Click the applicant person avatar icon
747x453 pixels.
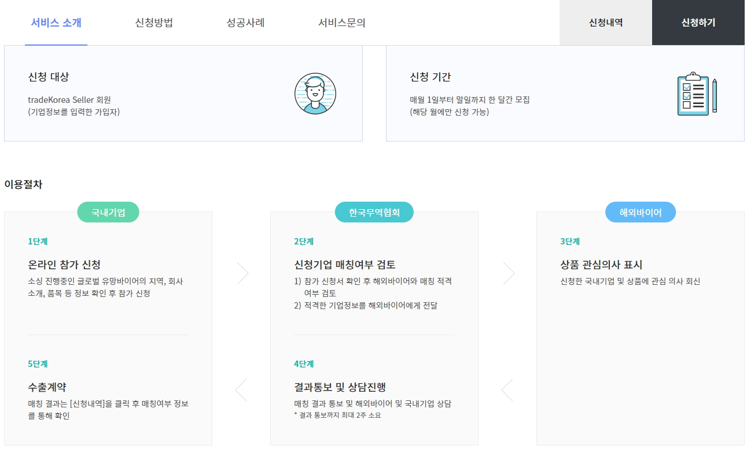pos(315,94)
